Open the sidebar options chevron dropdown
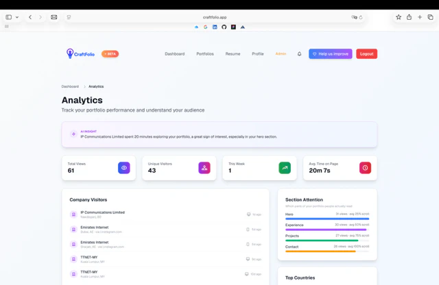Viewport: 439px width, 285px height. pos(17,17)
